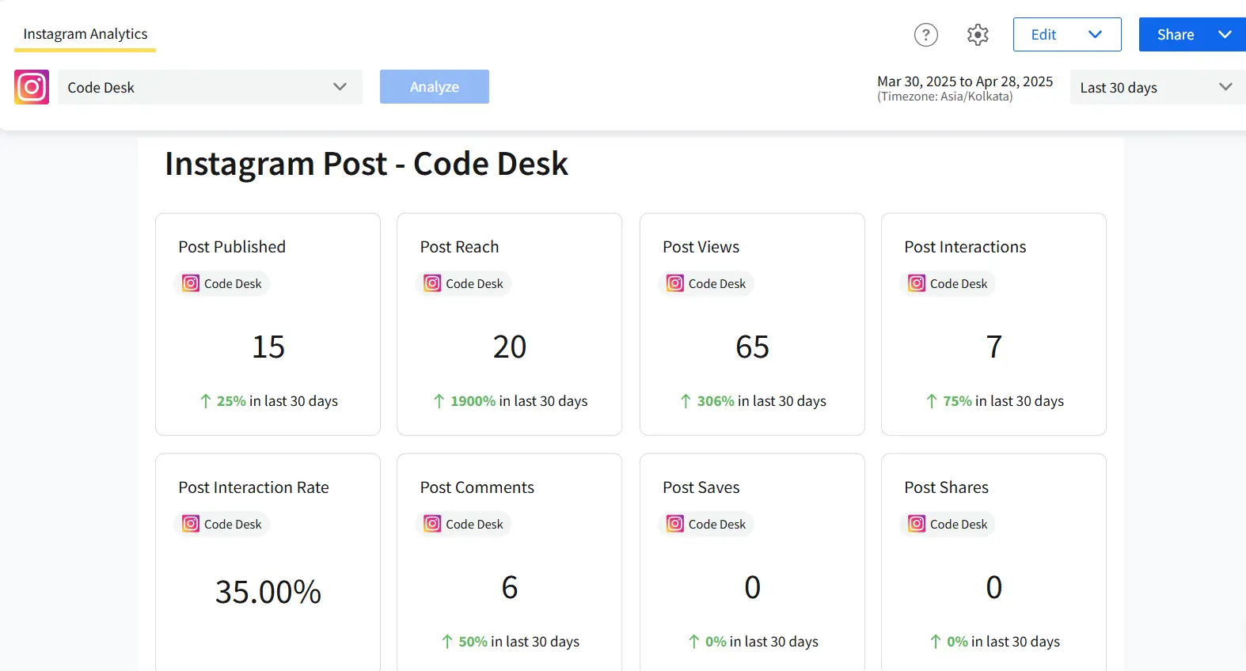1246x671 pixels.
Task: Click the '1900% in last 30 days' text
Action: tap(519, 401)
